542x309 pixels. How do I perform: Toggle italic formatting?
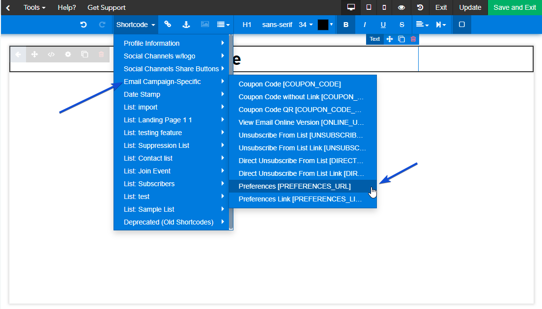pos(365,25)
